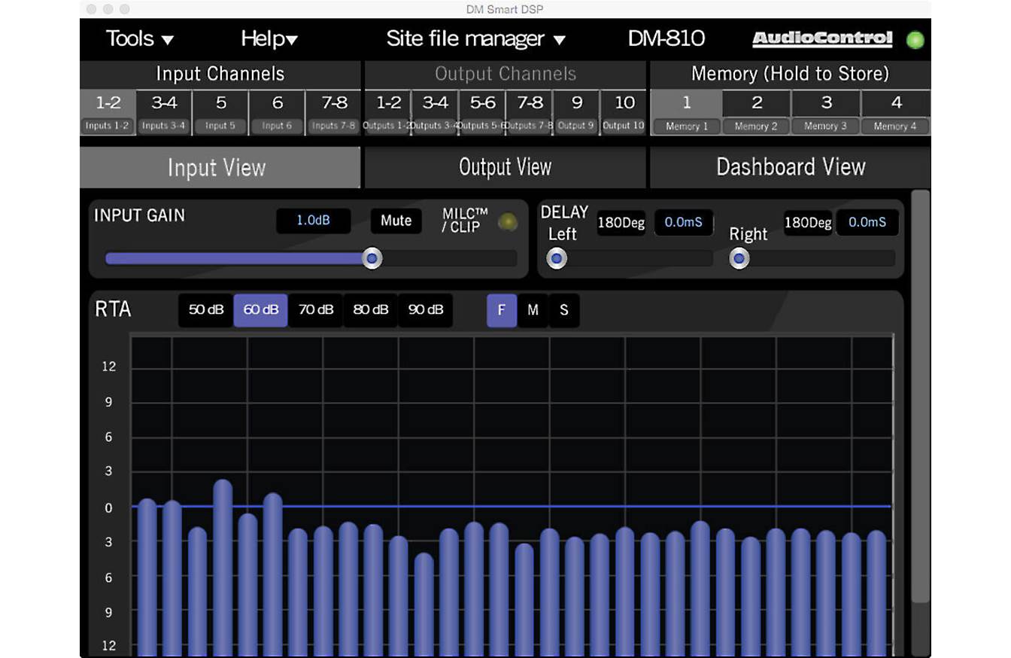Viewport: 1011px width, 658px height.
Task: Toggle Left delay 180Deg phase
Action: click(621, 223)
